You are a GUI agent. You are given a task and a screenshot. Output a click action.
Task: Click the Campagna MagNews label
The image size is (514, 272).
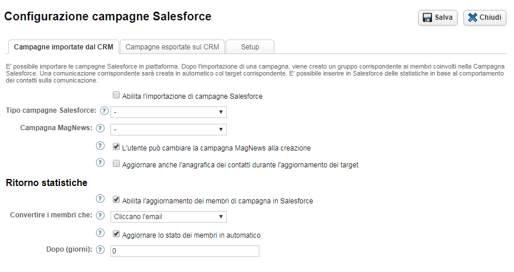[56, 128]
